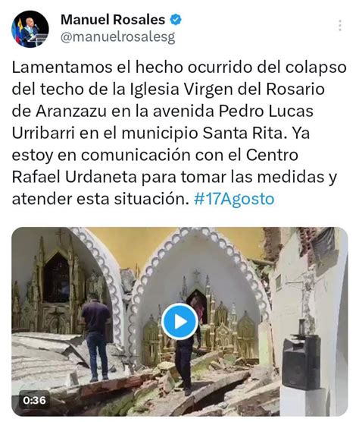Open the #17Agosto hashtag link
Image resolution: width=359 pixels, height=422 pixels.
point(234,199)
